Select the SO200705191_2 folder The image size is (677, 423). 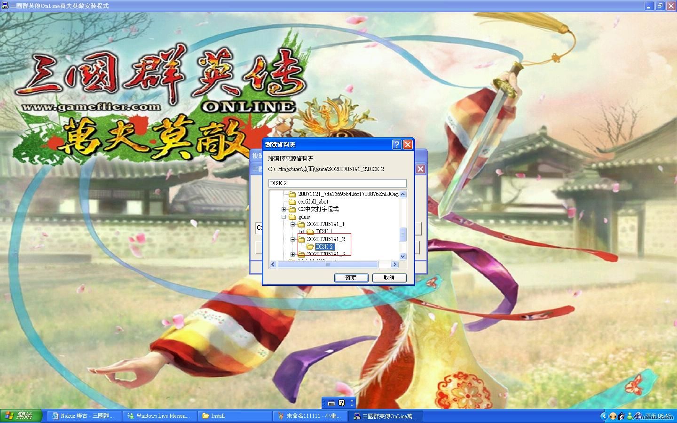coord(326,239)
